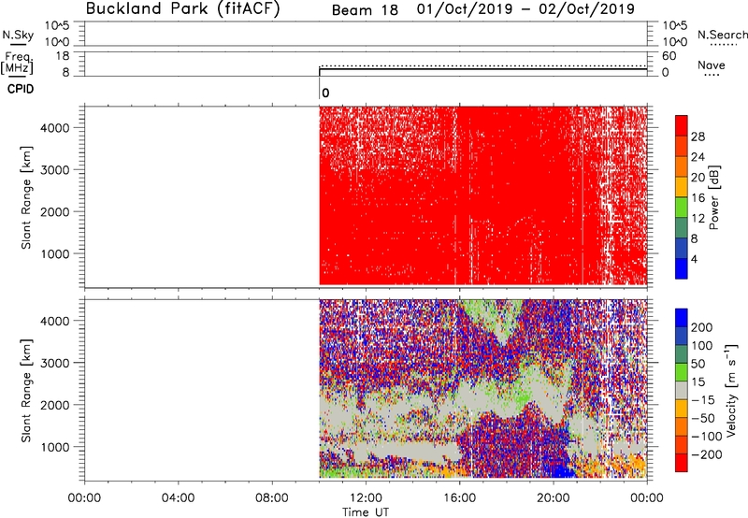This screenshot has height=518, width=748.
Task: Click the '08:00' time axis tick label
Action: 272,498
